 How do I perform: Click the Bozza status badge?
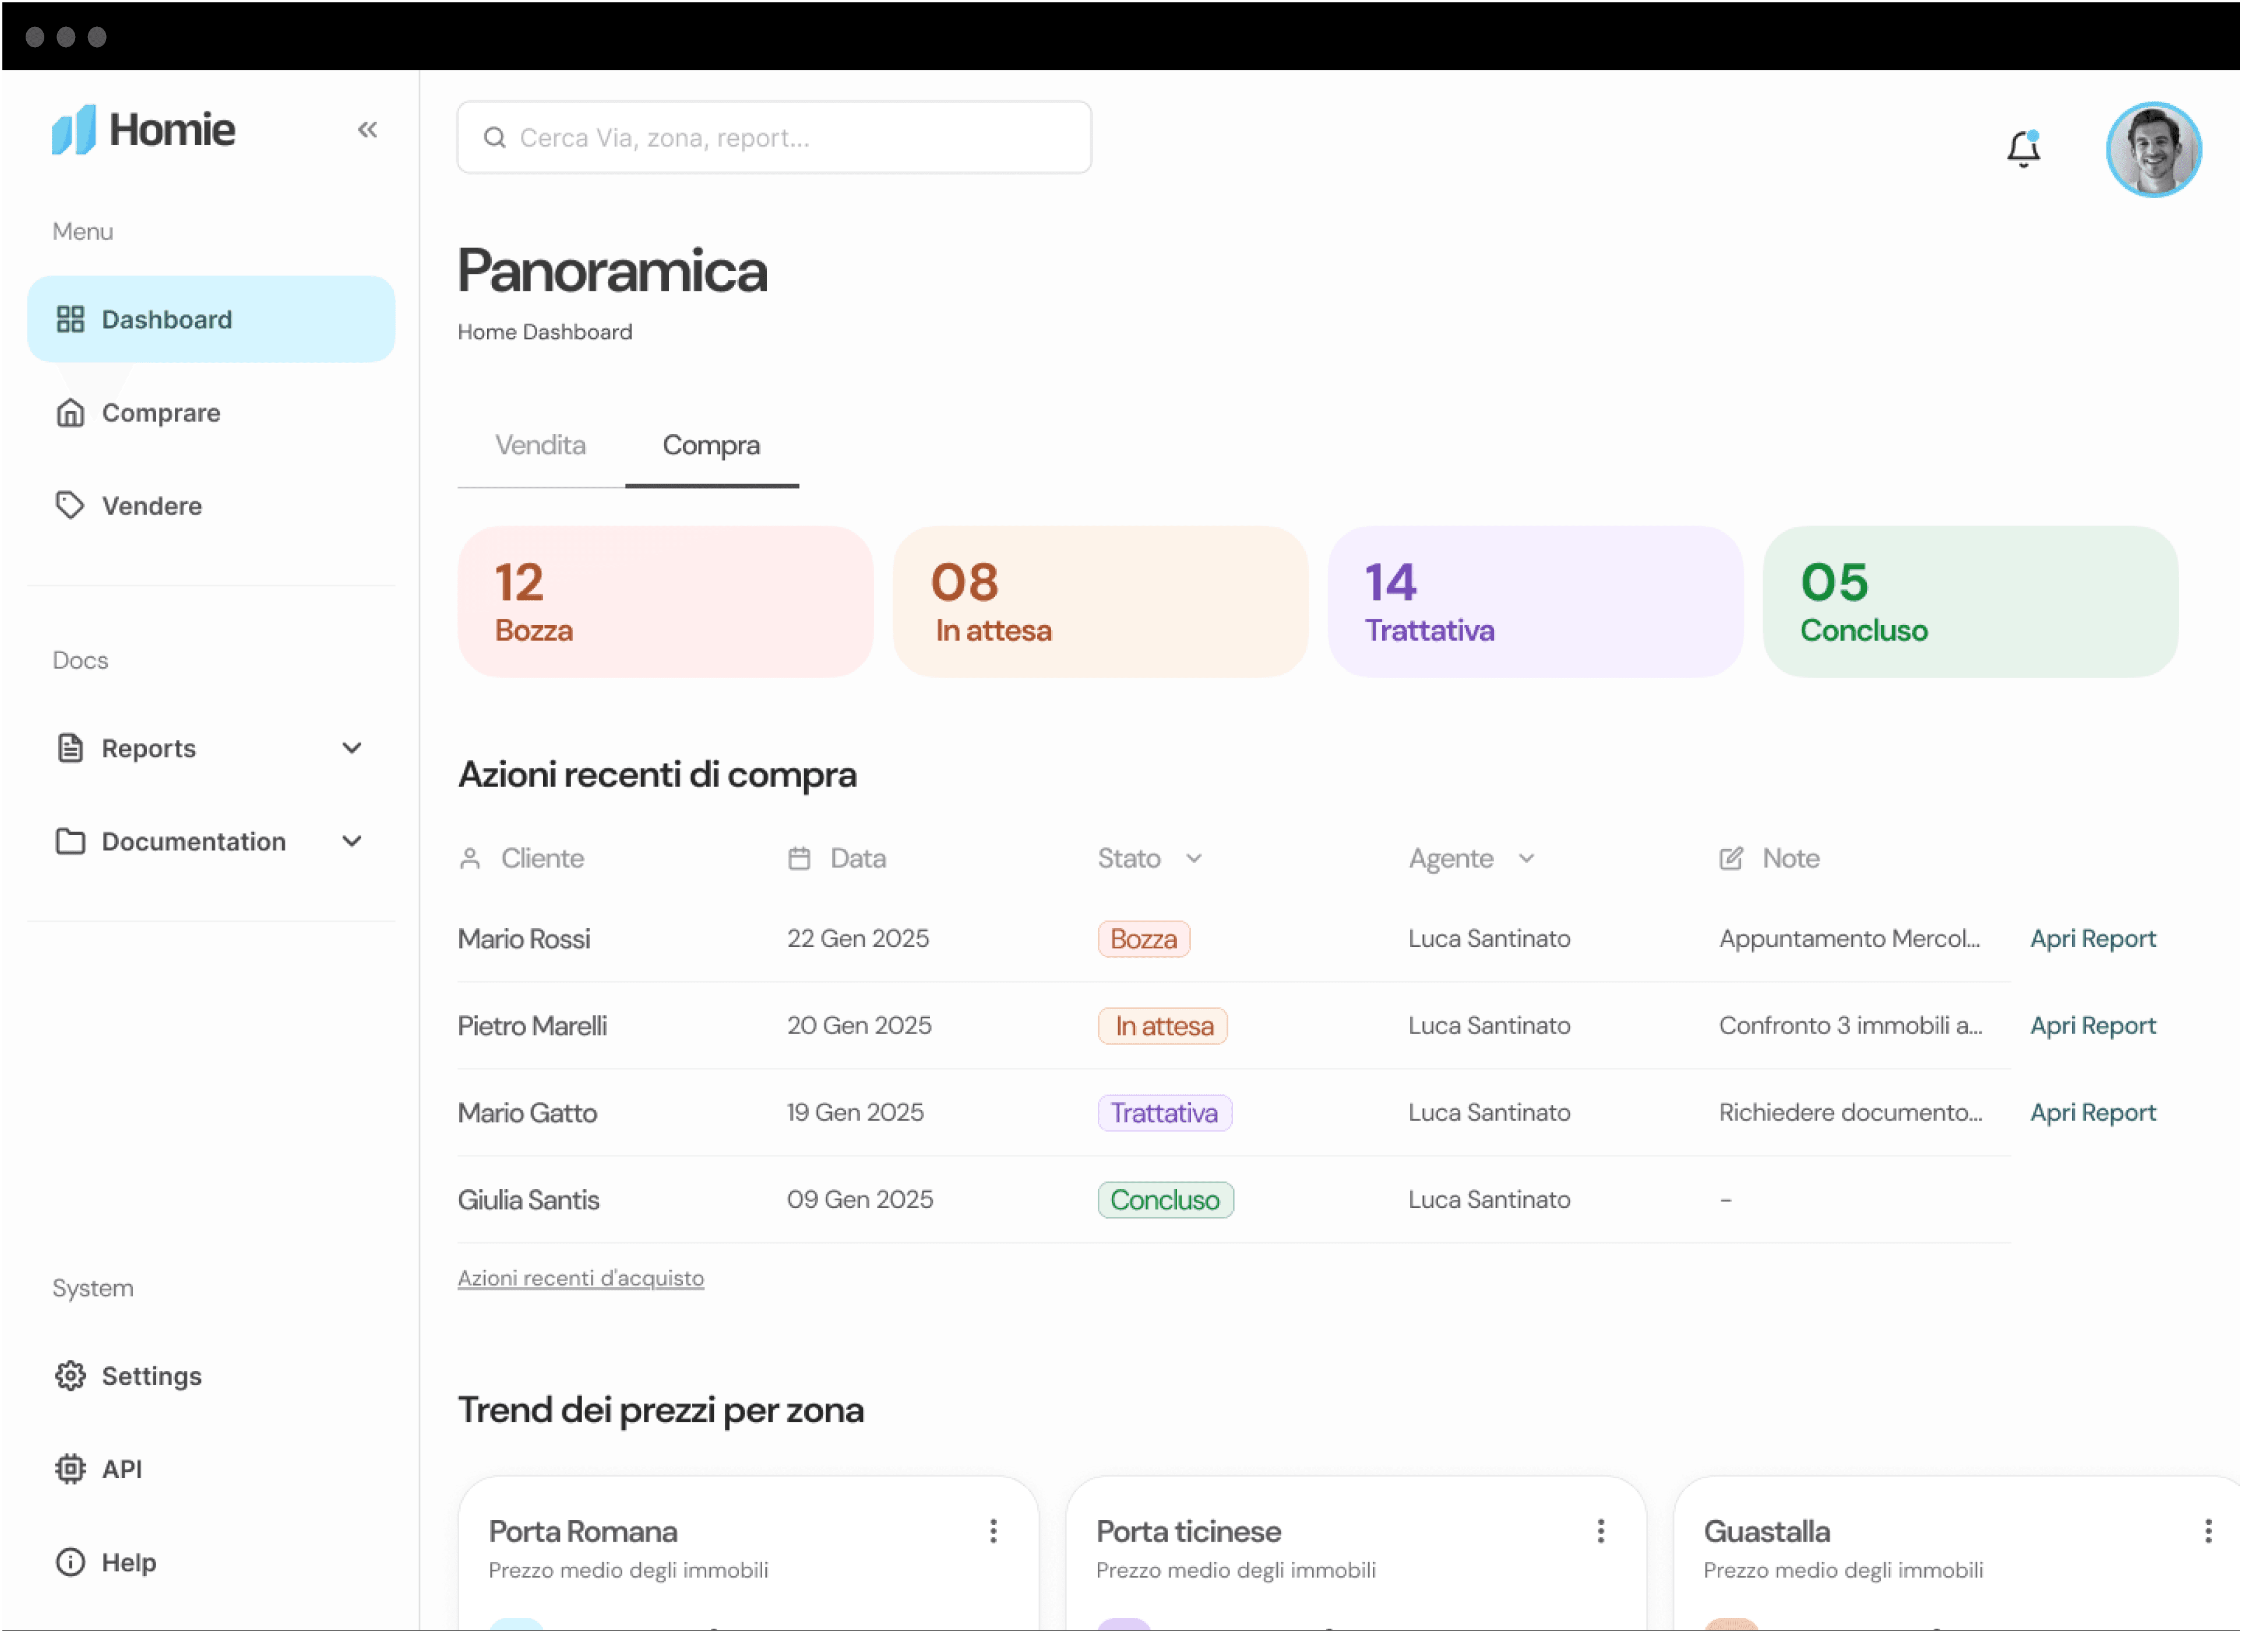click(1144, 939)
